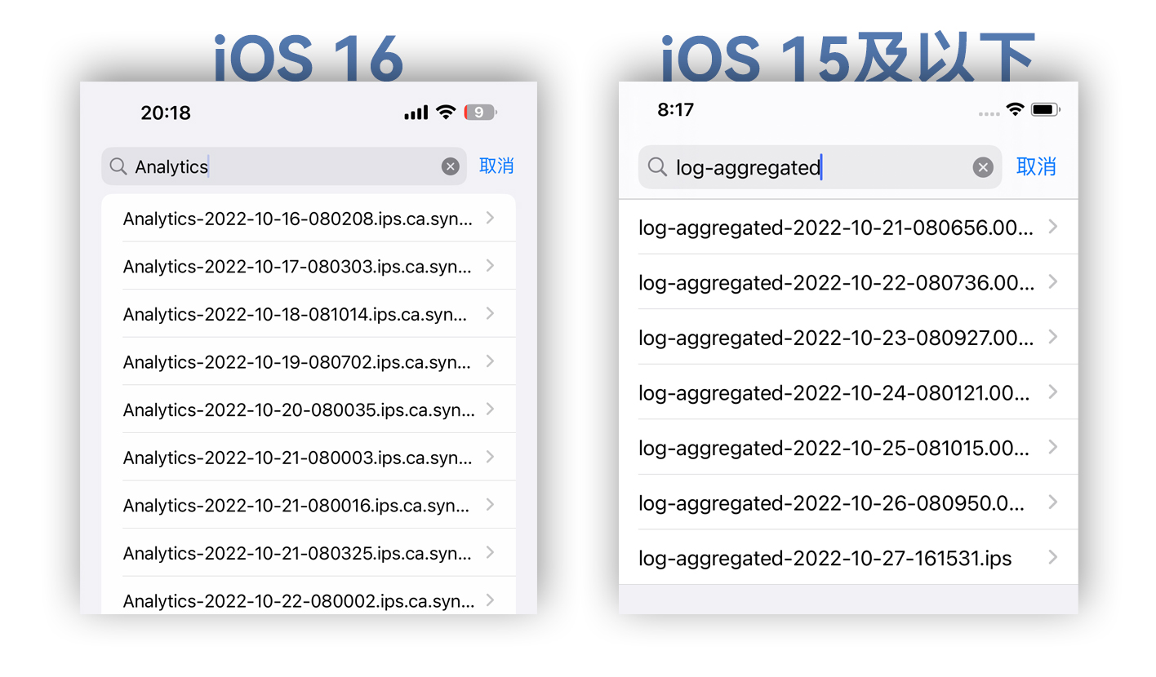1156x677 pixels.
Task: Click chevron beside log-aggregated-2022-10-27-161531.ips
Action: pyautogui.click(x=1053, y=557)
